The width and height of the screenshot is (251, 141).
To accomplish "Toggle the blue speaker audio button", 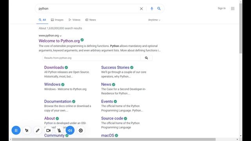I will point(70,130).
